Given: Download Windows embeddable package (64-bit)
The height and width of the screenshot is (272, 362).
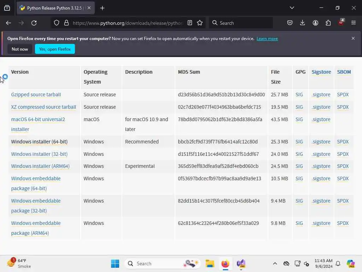Looking at the screenshot, I should (36, 183).
